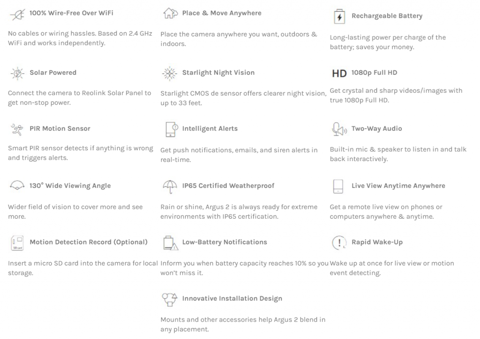Click the PIR Motion Sensor running figure icon
The height and width of the screenshot is (339, 480).
tap(17, 129)
